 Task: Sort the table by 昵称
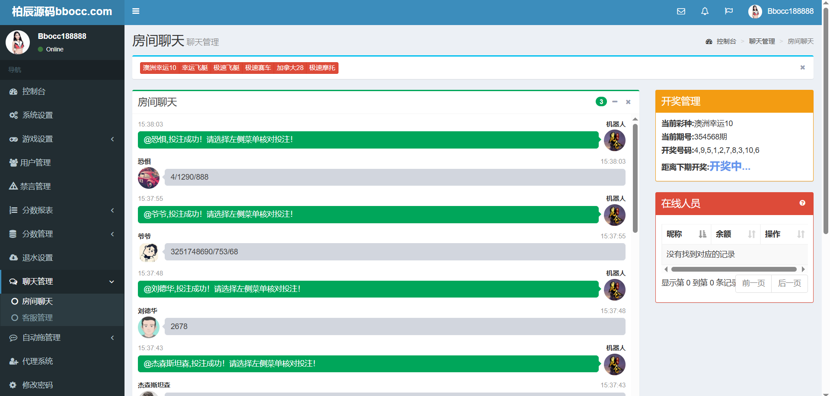686,234
